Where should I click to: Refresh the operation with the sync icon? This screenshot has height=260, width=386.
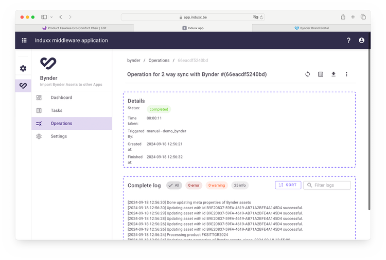308,74
